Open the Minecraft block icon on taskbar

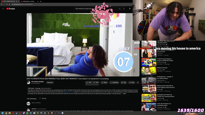tap(38, 113)
